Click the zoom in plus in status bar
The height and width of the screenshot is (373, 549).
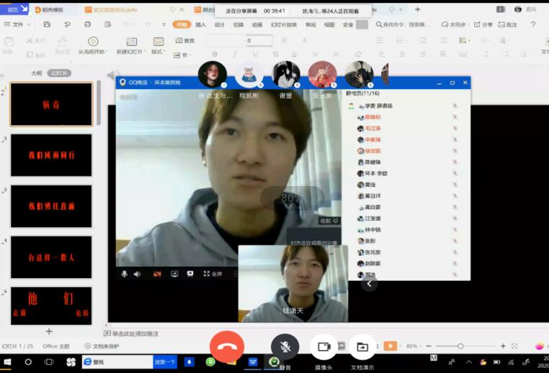(x=503, y=346)
